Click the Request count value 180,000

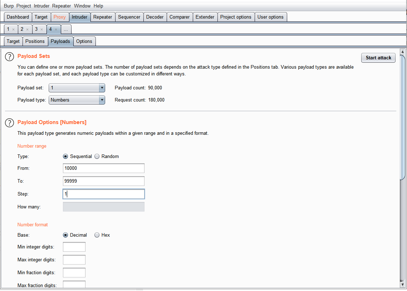click(x=156, y=100)
